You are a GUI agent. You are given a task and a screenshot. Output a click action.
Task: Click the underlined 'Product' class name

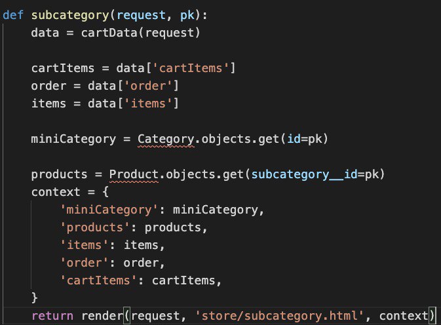[134, 175]
